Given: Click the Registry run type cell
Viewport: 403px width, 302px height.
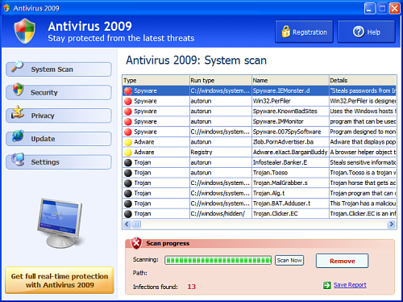Looking at the screenshot, I should click(221, 152).
